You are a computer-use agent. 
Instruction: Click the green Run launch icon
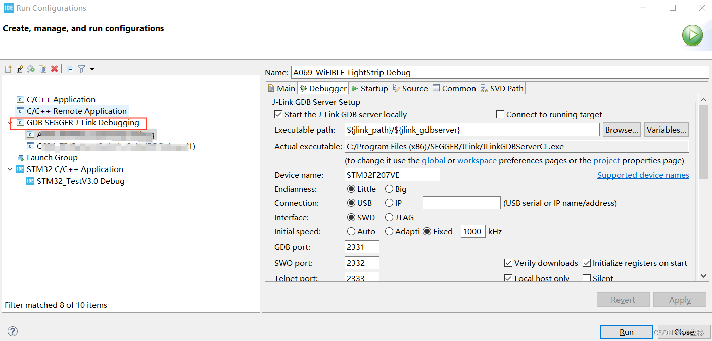[692, 35]
